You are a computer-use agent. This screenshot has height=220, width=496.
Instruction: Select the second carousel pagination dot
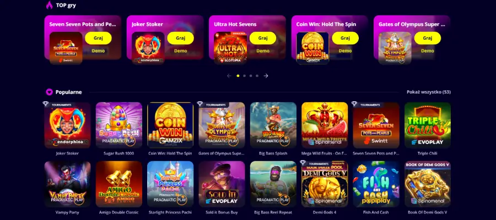coord(245,76)
